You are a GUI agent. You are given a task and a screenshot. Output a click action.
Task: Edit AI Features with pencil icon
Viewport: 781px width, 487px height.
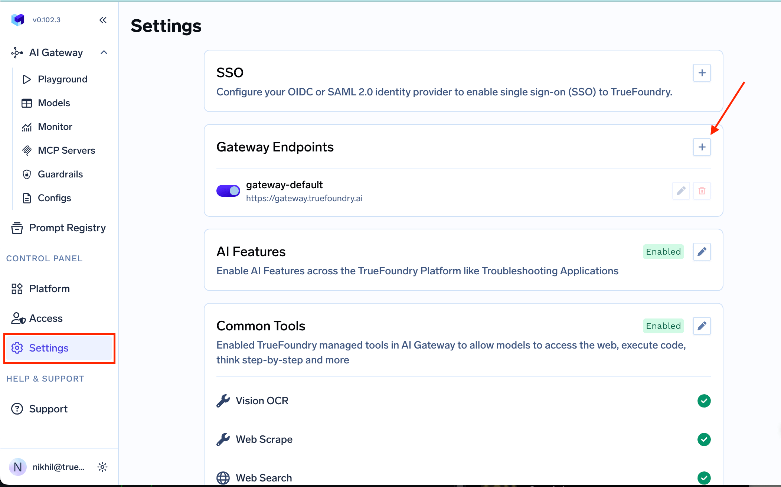tap(702, 252)
